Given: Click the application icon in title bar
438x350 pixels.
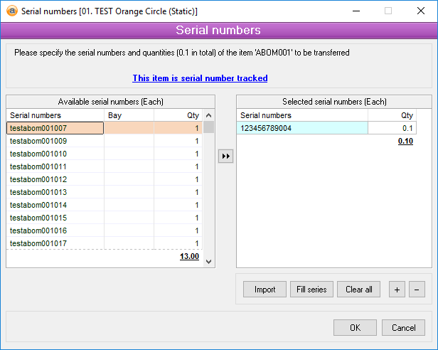Looking at the screenshot, I should coord(11,11).
